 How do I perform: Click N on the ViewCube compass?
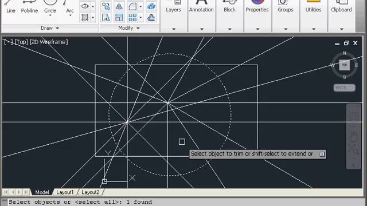pyautogui.click(x=344, y=53)
